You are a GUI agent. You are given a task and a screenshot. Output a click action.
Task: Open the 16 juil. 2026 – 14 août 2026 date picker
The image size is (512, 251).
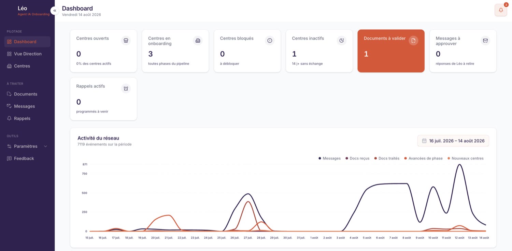pyautogui.click(x=453, y=141)
